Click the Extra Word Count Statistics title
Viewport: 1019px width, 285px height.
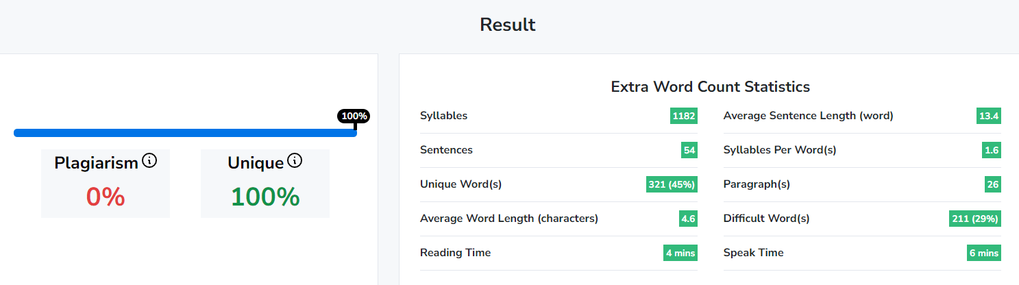[710, 87]
